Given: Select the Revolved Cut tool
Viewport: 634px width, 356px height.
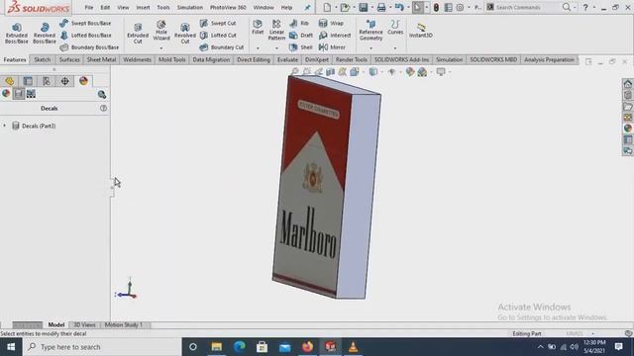Looking at the screenshot, I should pyautogui.click(x=185, y=33).
